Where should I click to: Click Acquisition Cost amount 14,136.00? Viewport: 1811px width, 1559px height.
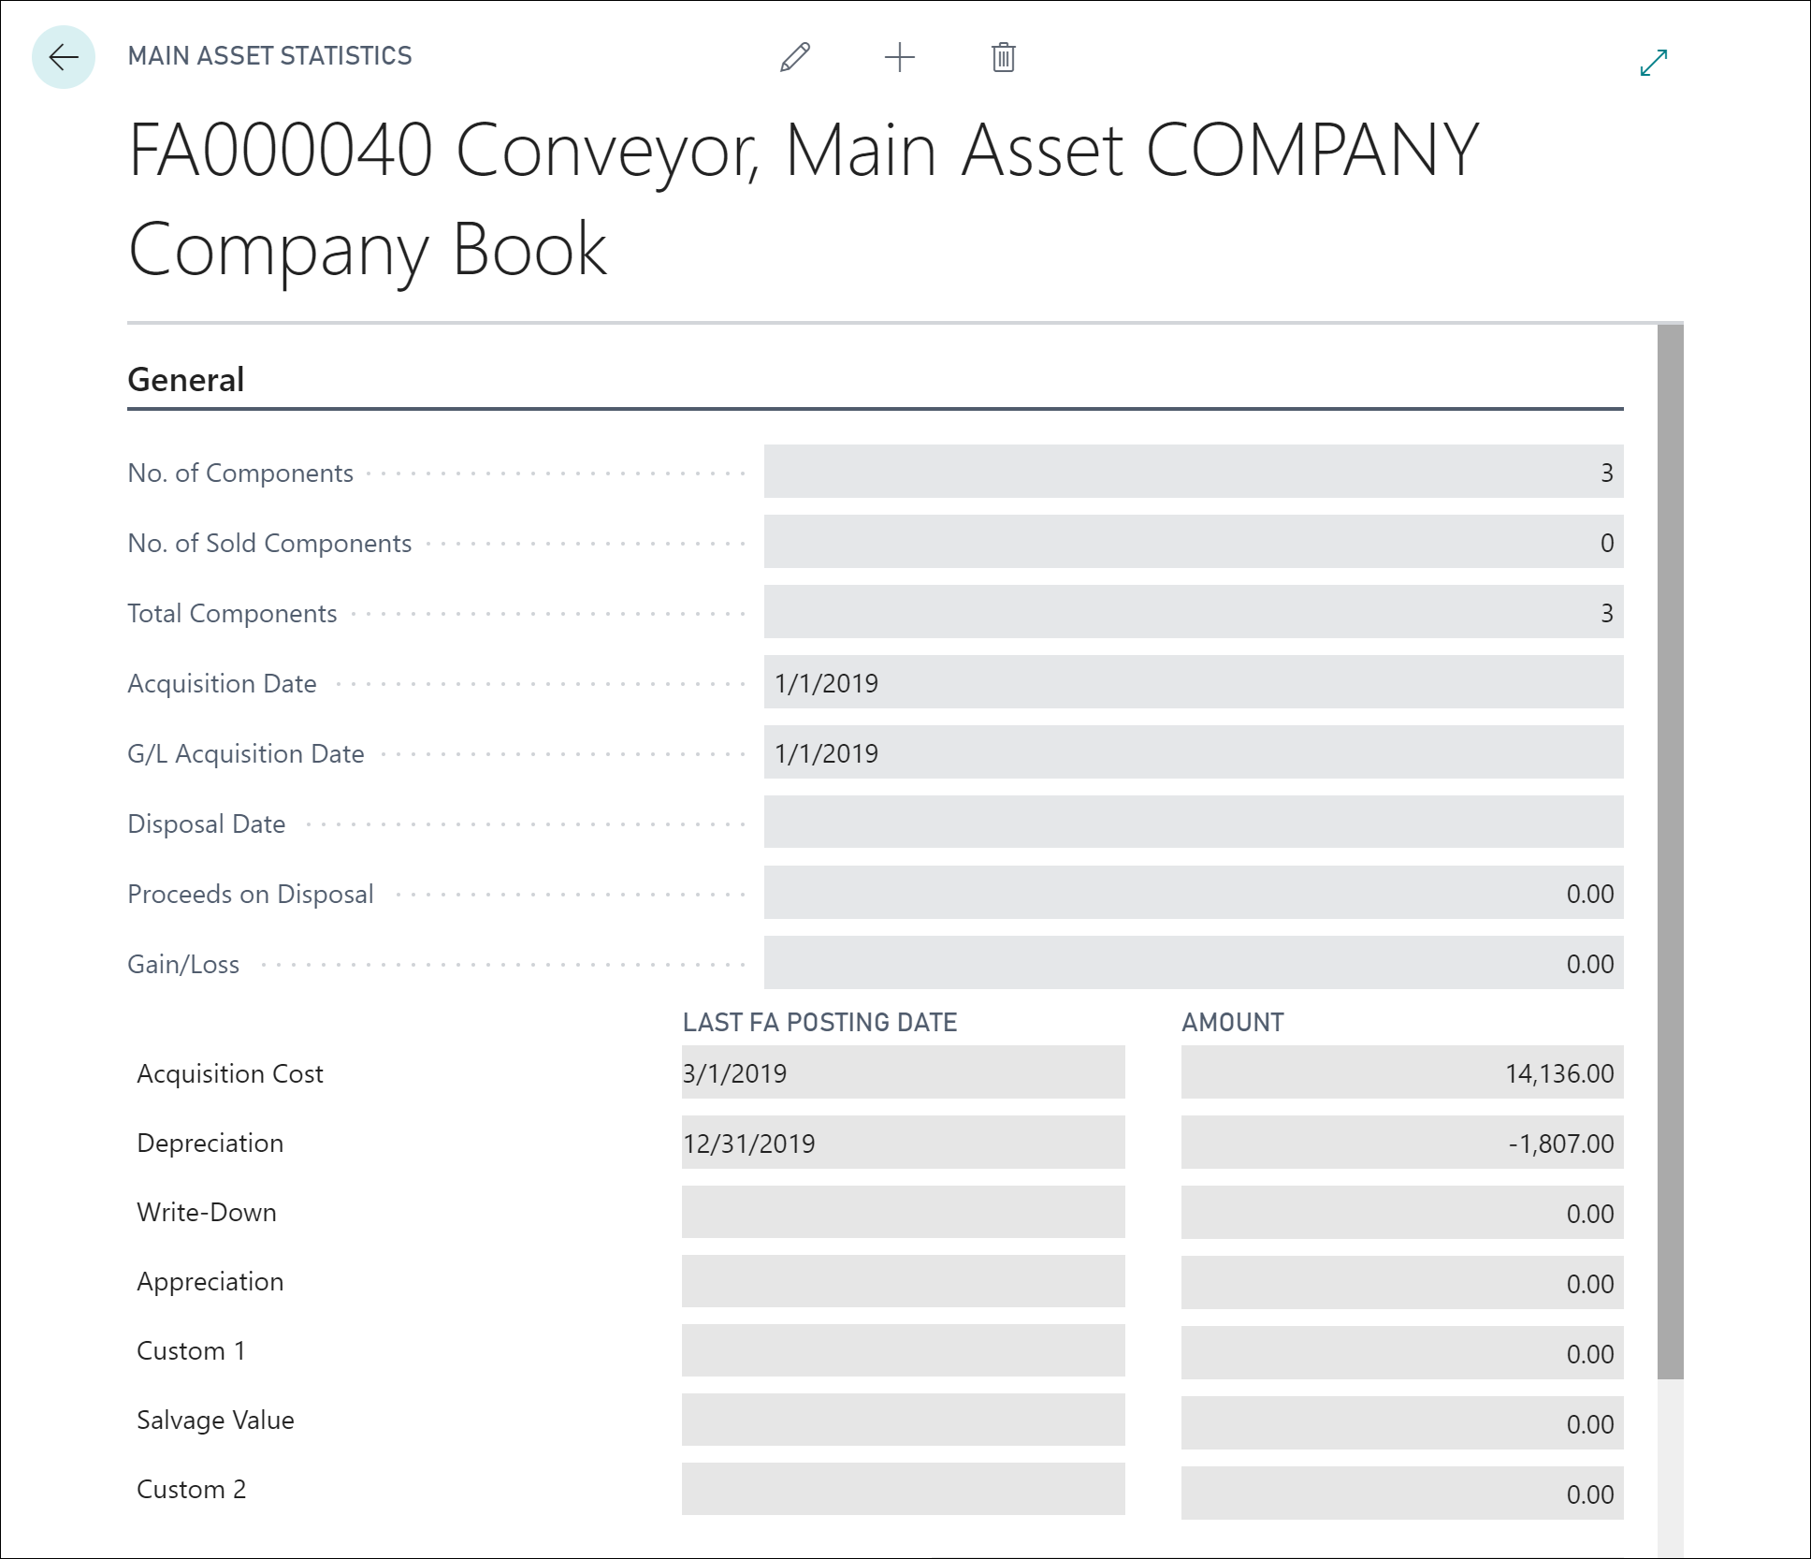(1402, 1072)
